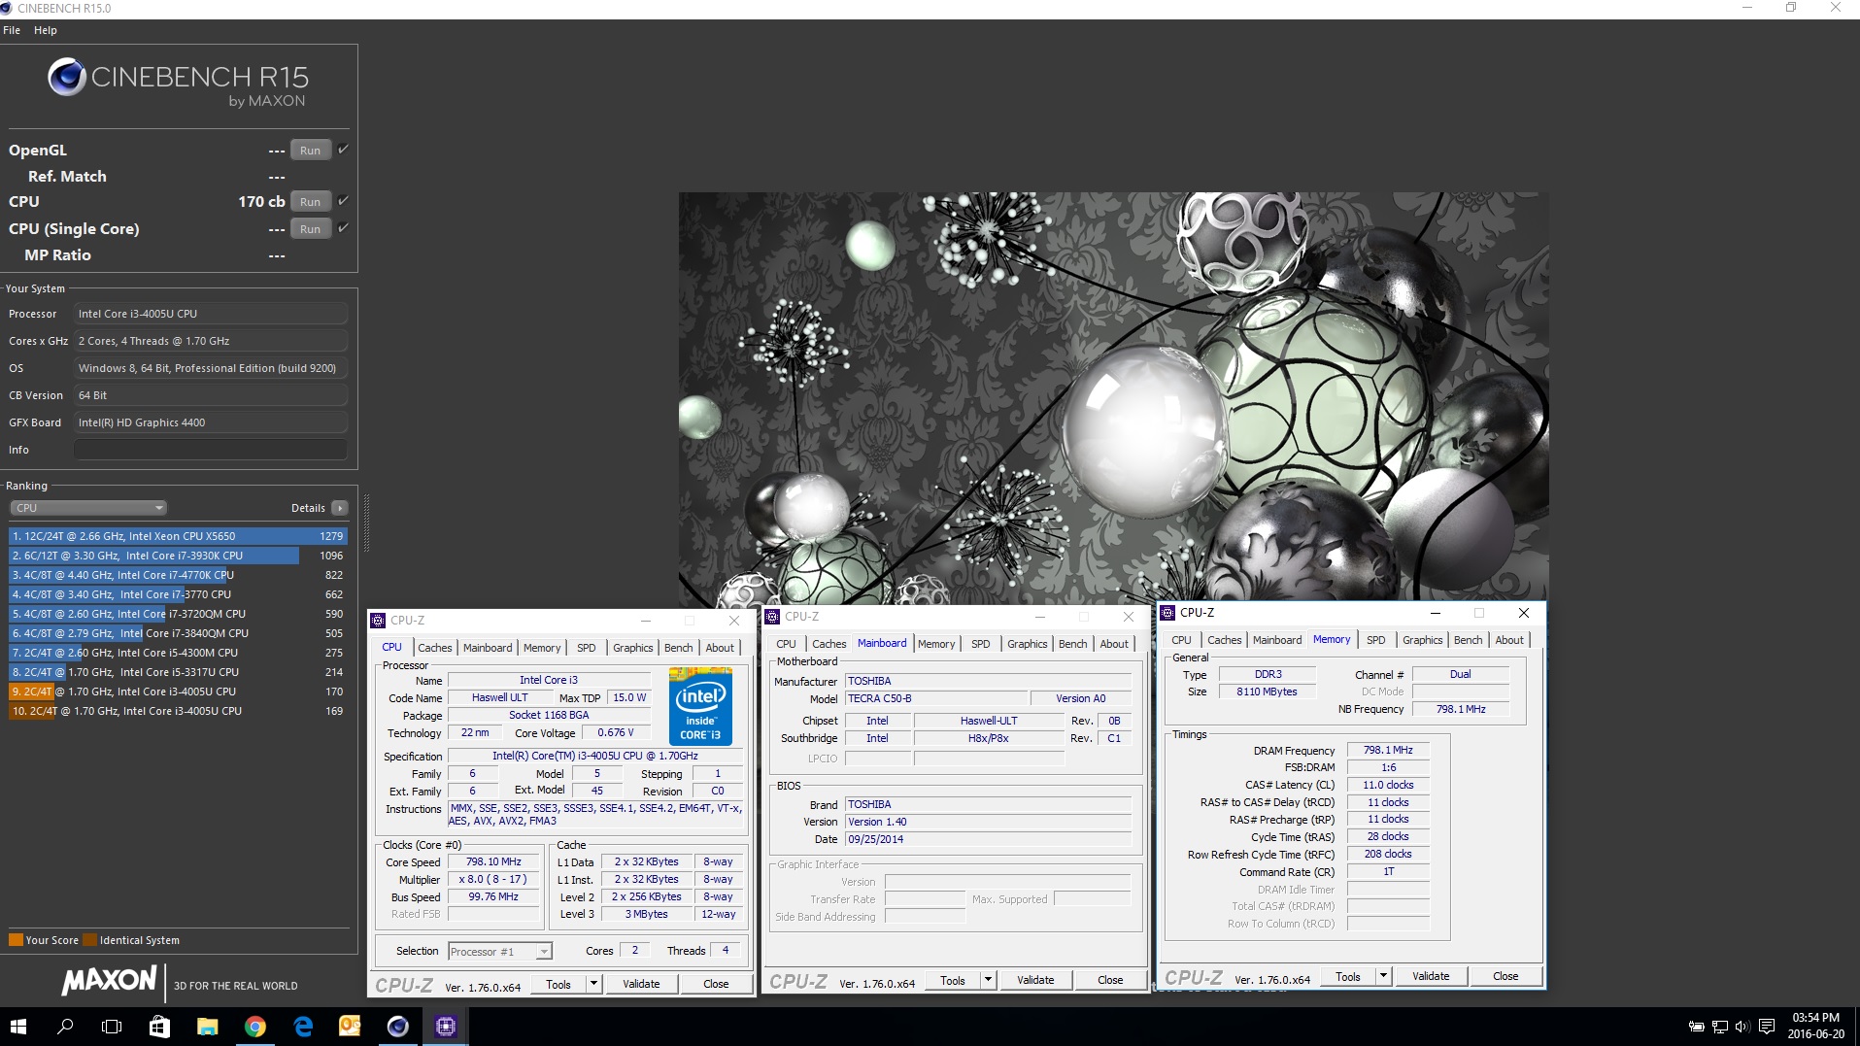Open battery status tray icon
Image resolution: width=1860 pixels, height=1046 pixels.
click(1696, 1027)
